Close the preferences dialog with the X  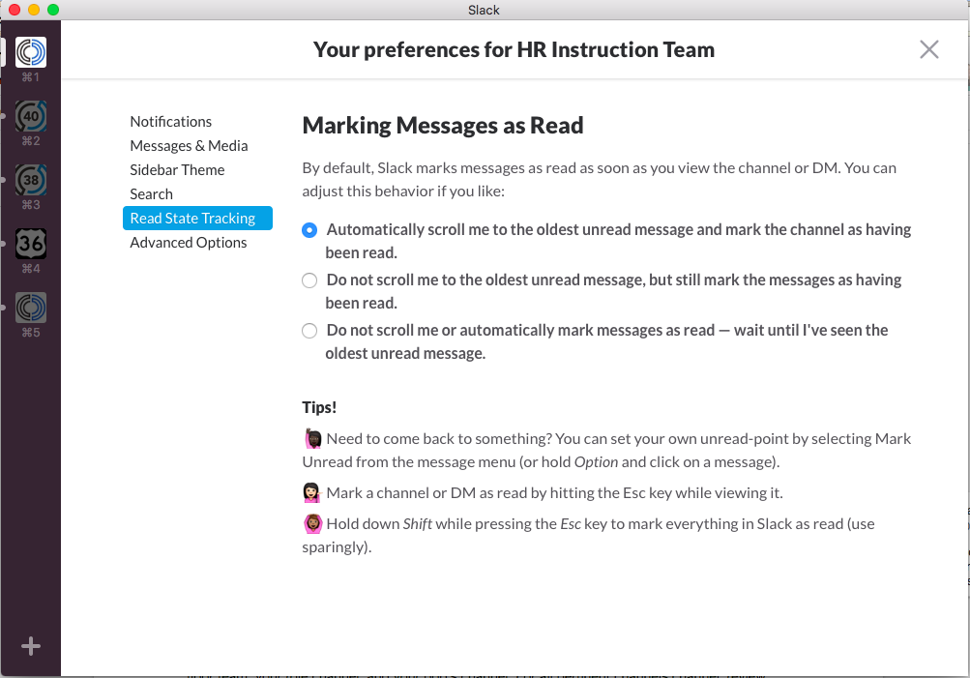928,49
